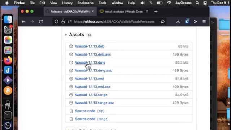Screen dimensions: 231x130
Task: Download Source code zip
Action: [x=90, y=111]
